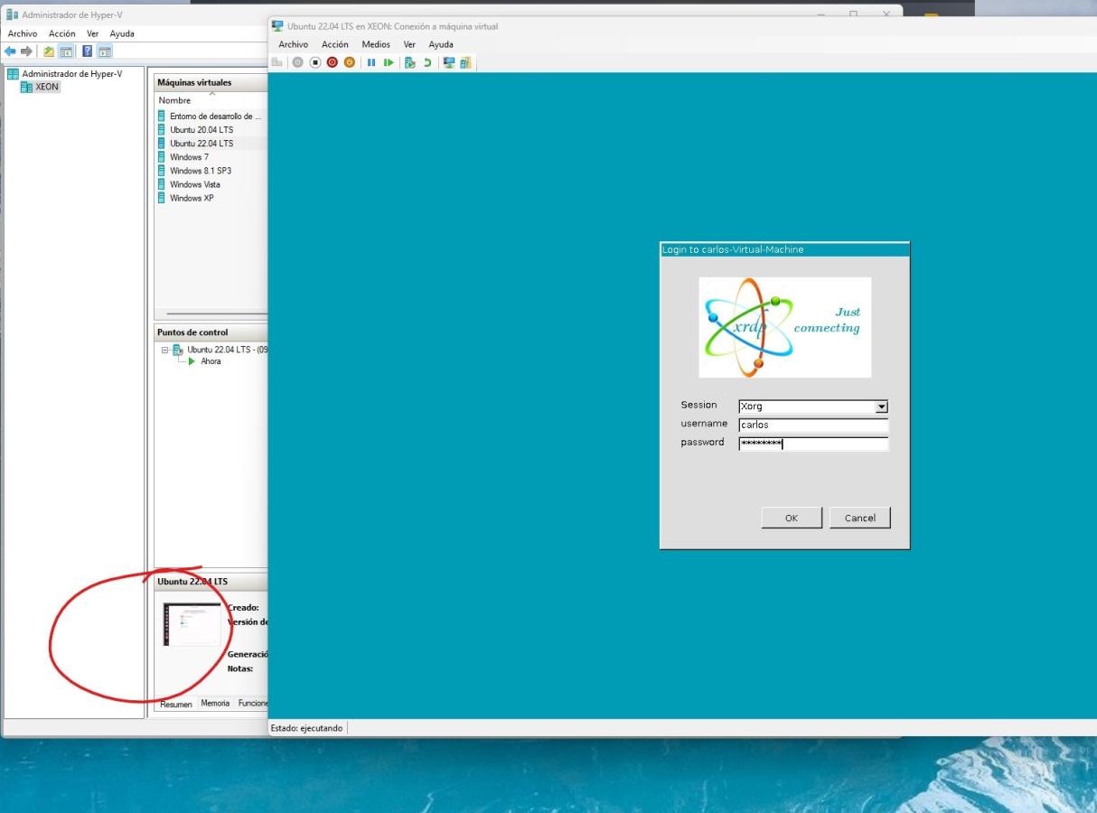Image resolution: width=1097 pixels, height=813 pixels.
Task: Click the Enhanced Session monitor icon
Action: point(448,62)
